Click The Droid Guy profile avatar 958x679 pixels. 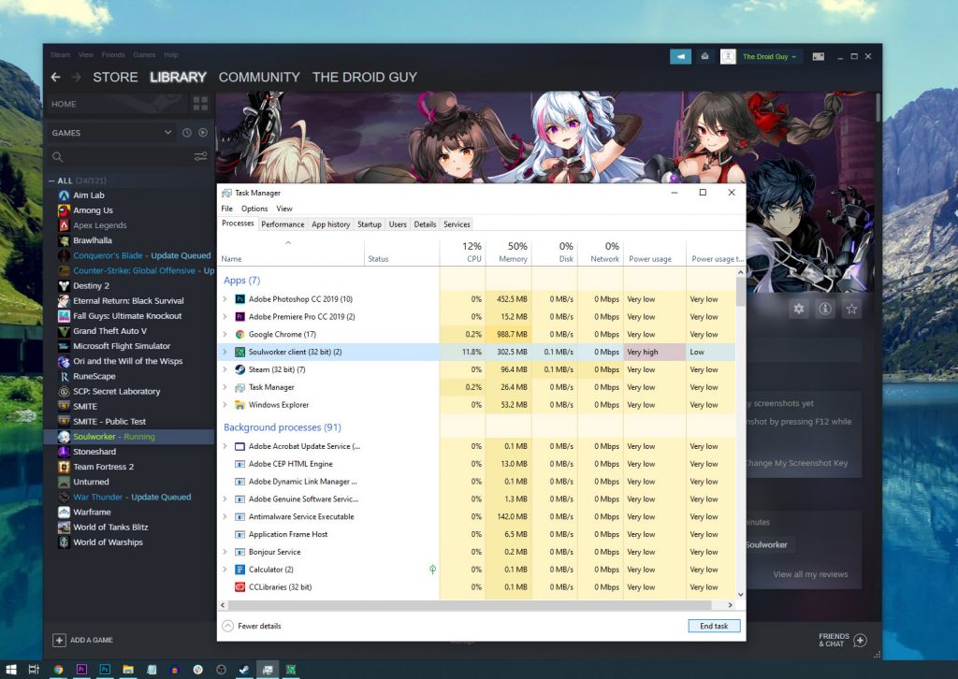728,56
